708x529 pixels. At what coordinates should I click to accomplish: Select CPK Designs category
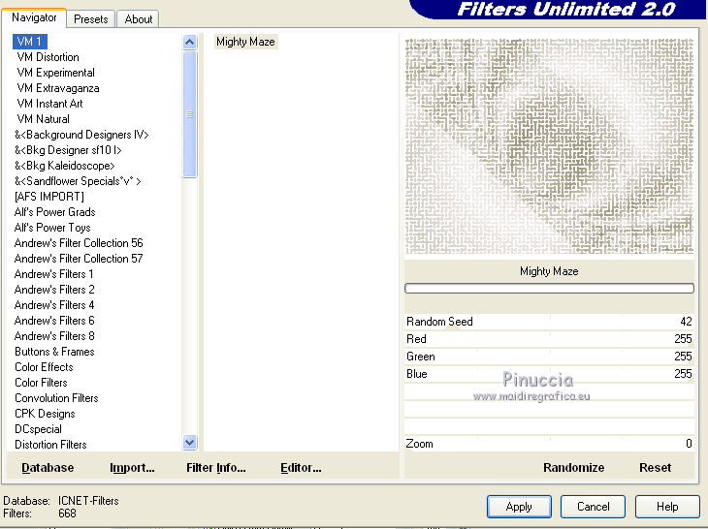coord(45,414)
